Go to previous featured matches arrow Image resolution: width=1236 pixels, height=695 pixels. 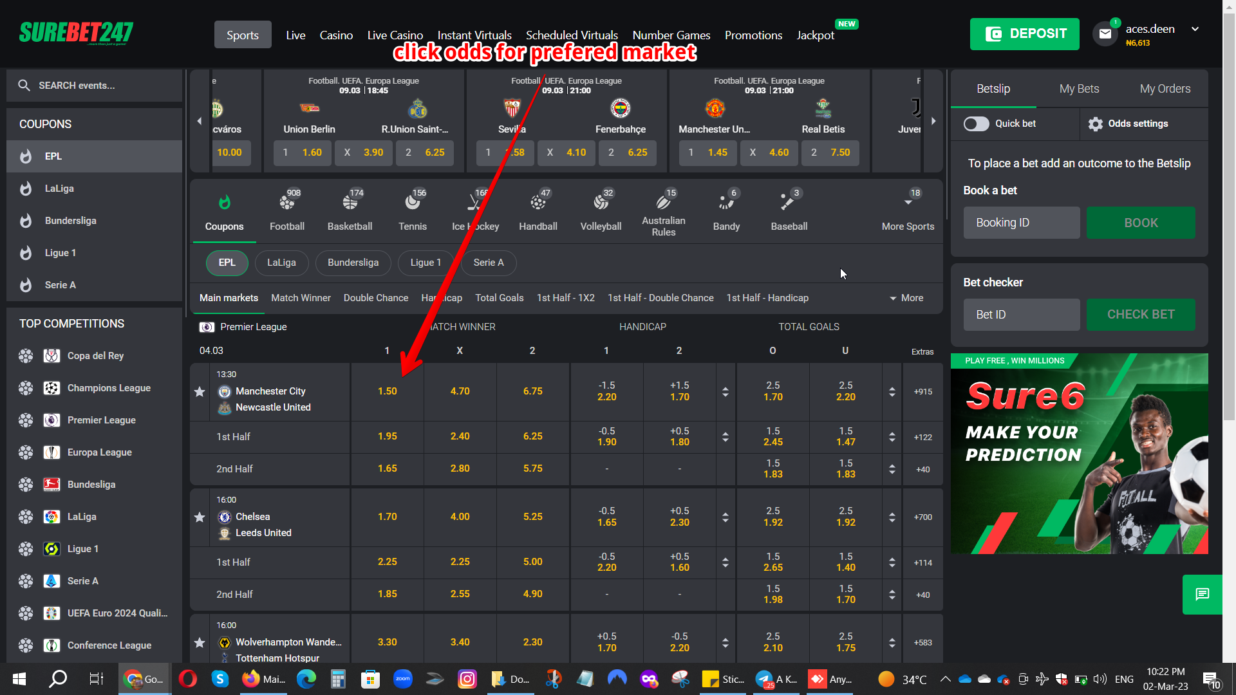(x=200, y=121)
